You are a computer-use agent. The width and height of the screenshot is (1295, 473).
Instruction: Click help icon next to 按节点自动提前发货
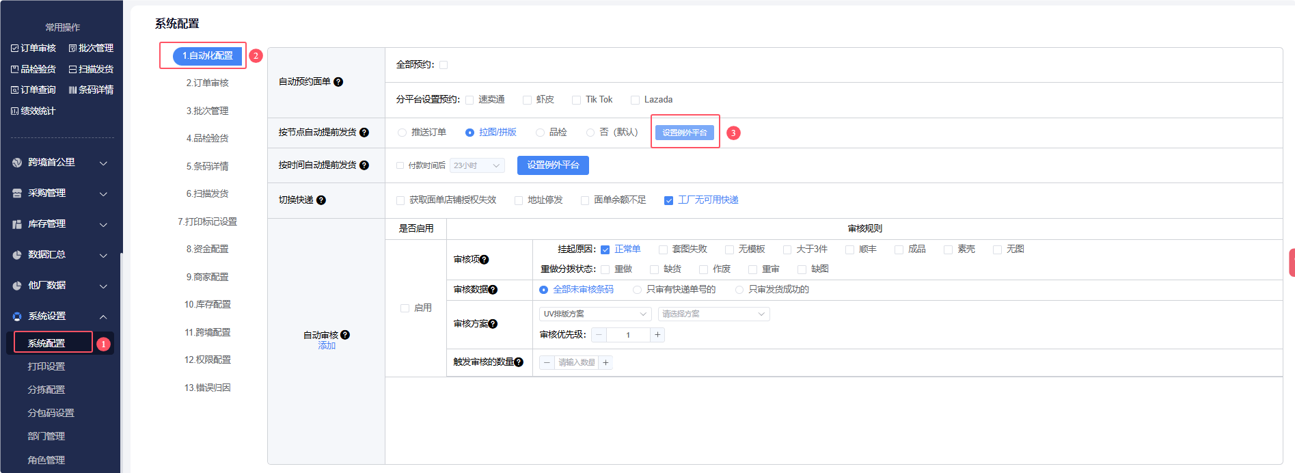364,133
